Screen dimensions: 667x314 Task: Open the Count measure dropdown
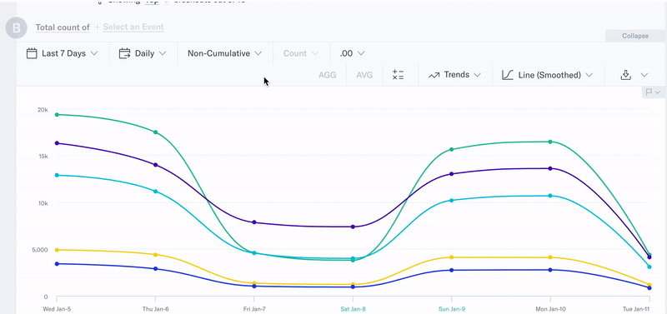pyautogui.click(x=301, y=53)
